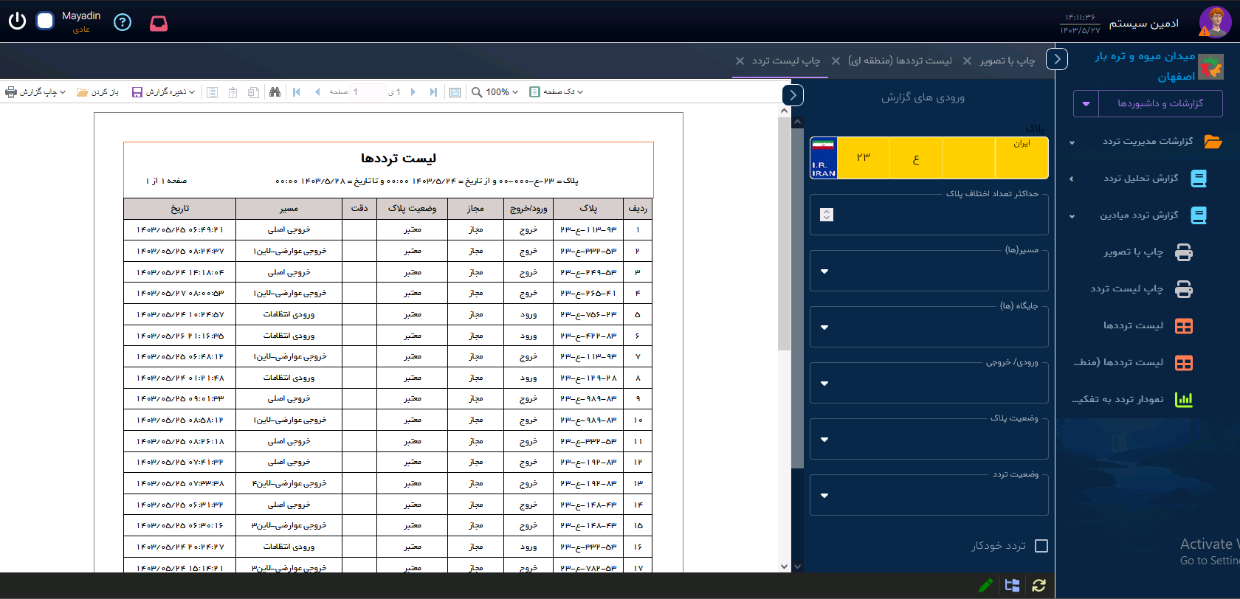Go to the last page of the report
This screenshot has height=599, width=1240.
433,92
